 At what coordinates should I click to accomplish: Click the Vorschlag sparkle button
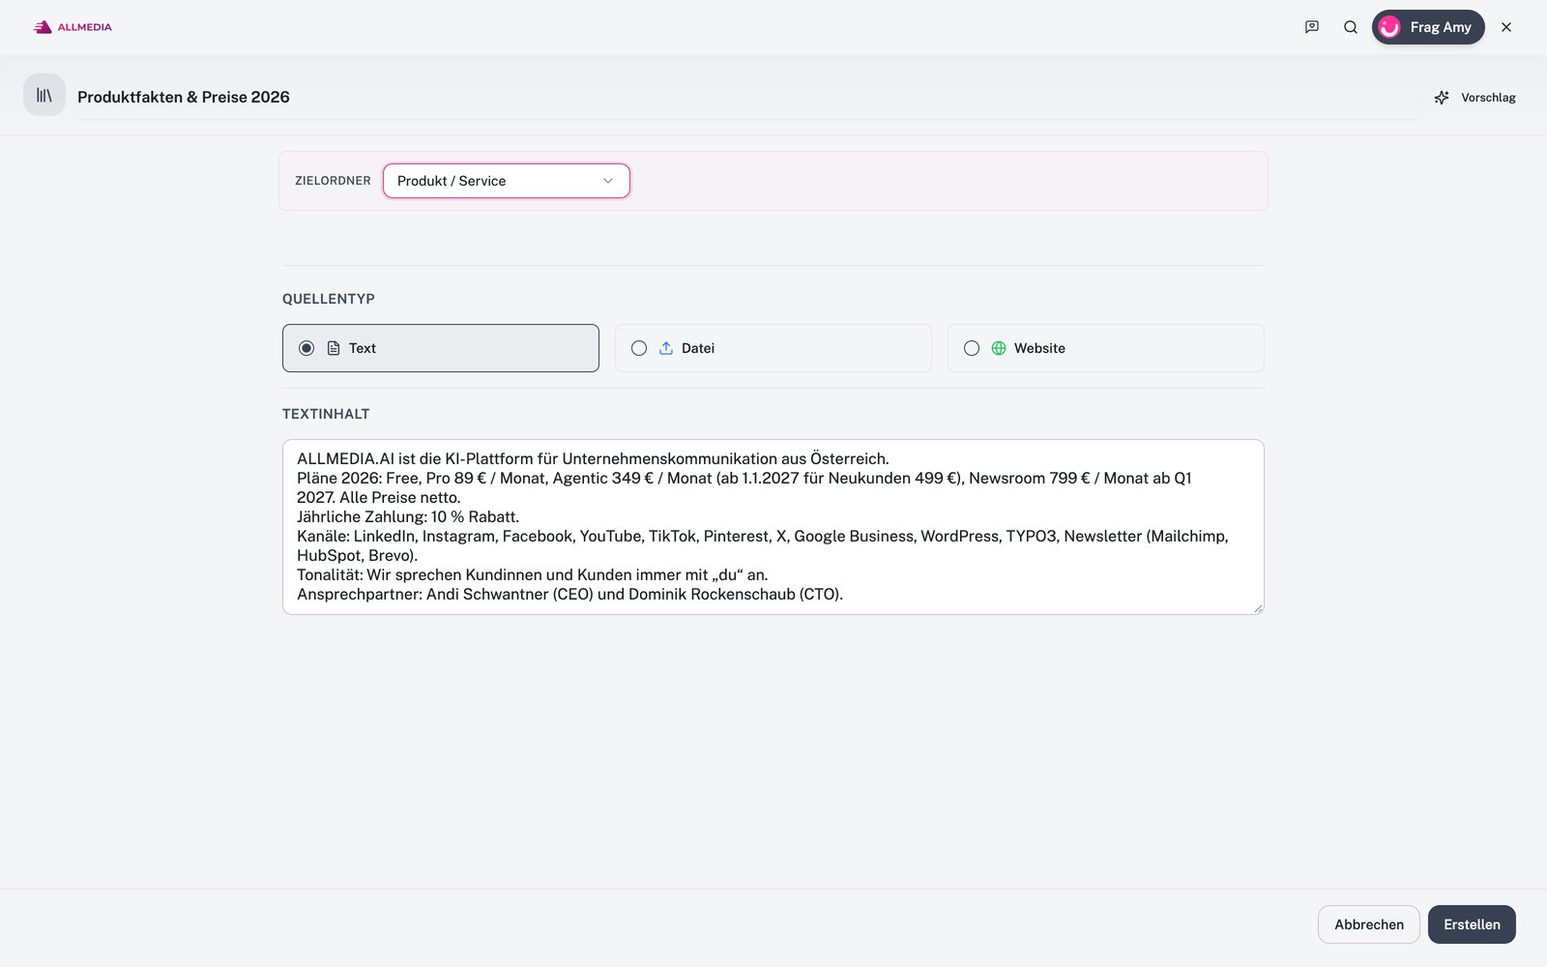[x=1475, y=98]
